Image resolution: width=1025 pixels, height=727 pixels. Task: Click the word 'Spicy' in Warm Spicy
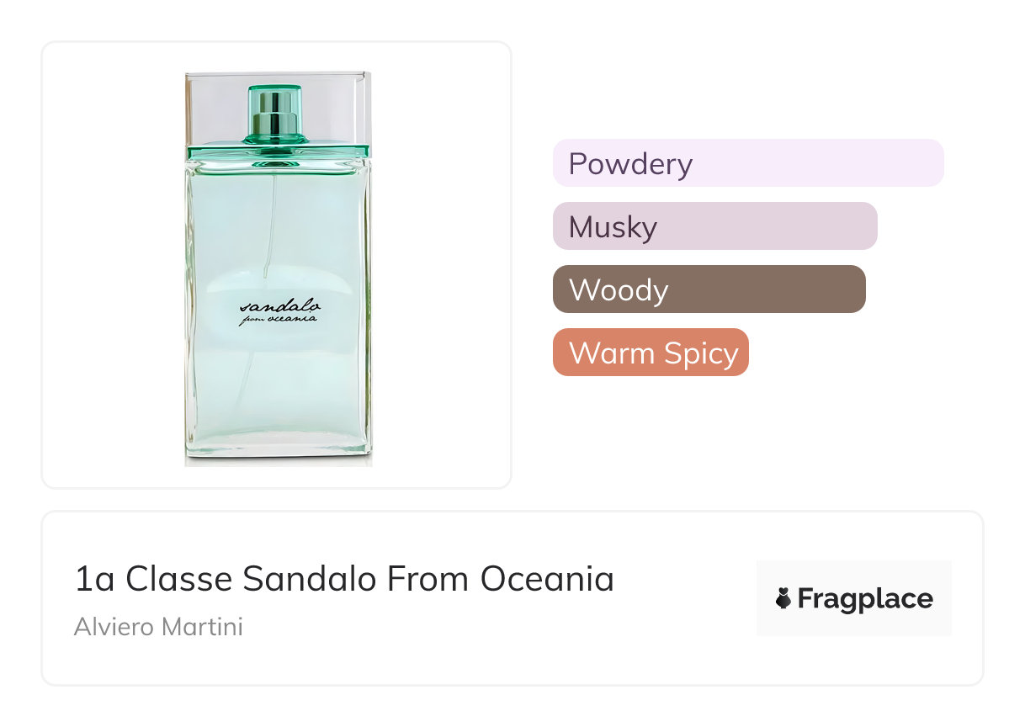(698, 353)
